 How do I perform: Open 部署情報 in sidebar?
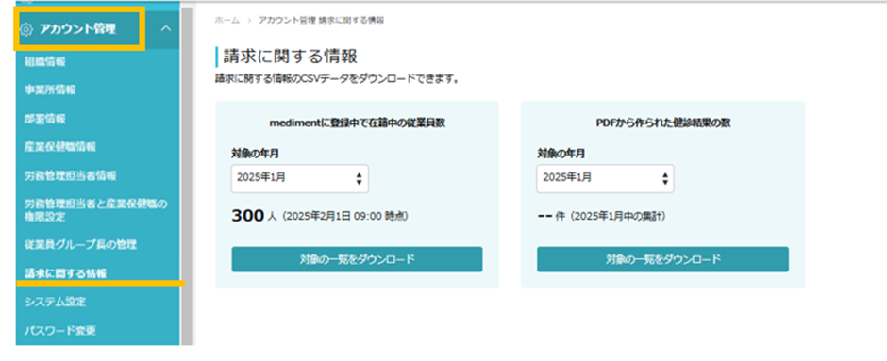point(45,119)
